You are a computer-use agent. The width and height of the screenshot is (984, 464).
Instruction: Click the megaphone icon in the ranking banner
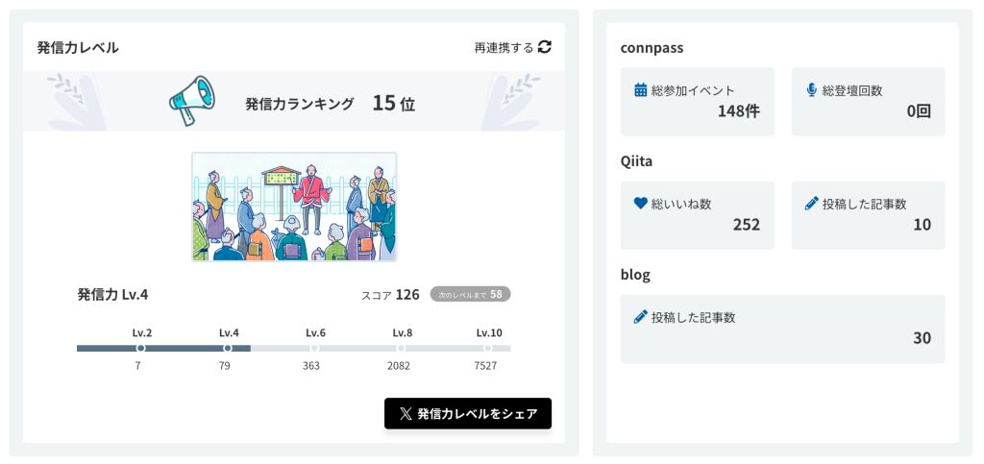click(x=192, y=101)
